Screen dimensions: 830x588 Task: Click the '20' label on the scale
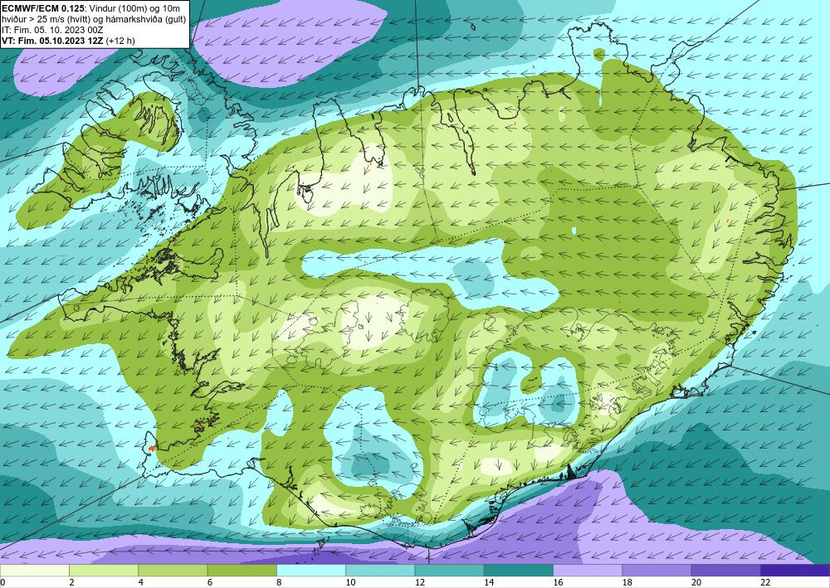(x=696, y=582)
